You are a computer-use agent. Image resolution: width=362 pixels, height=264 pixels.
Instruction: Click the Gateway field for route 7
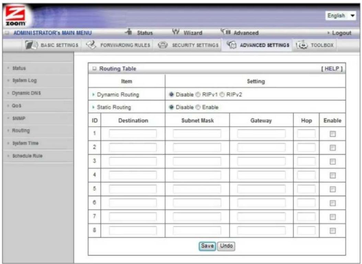[261, 217]
